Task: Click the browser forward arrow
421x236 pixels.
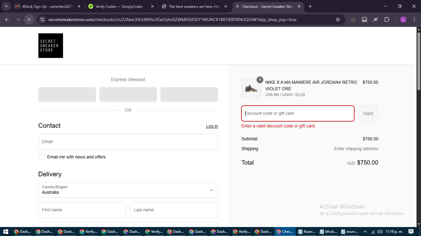Action: tap(18, 20)
